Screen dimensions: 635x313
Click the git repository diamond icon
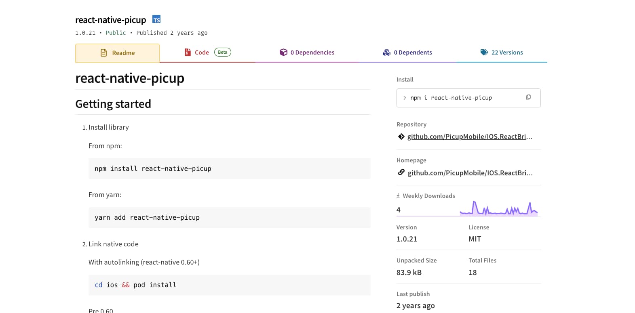tap(401, 137)
